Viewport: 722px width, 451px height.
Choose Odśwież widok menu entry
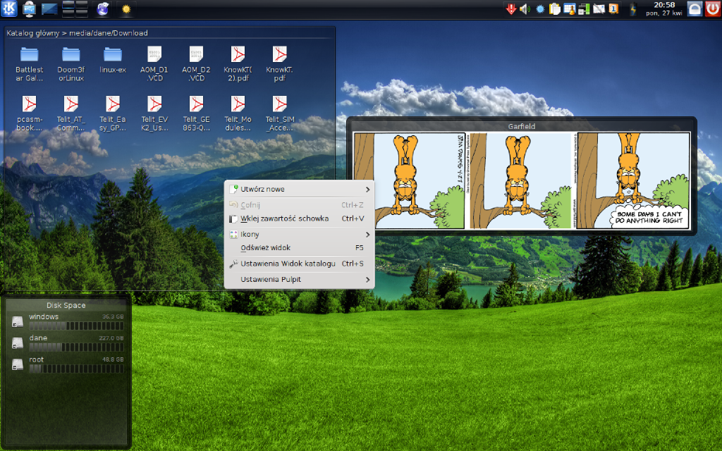click(x=299, y=247)
